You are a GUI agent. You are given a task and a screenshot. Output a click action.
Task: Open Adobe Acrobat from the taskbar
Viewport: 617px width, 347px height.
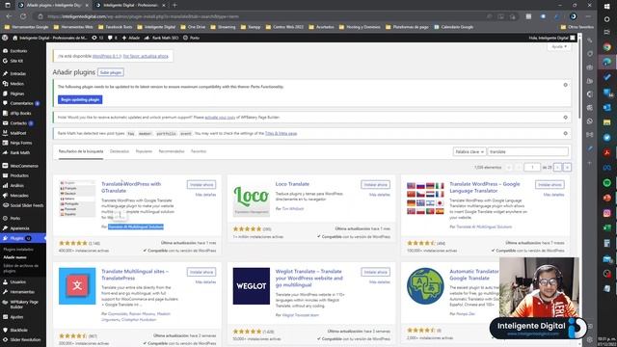coord(606,152)
